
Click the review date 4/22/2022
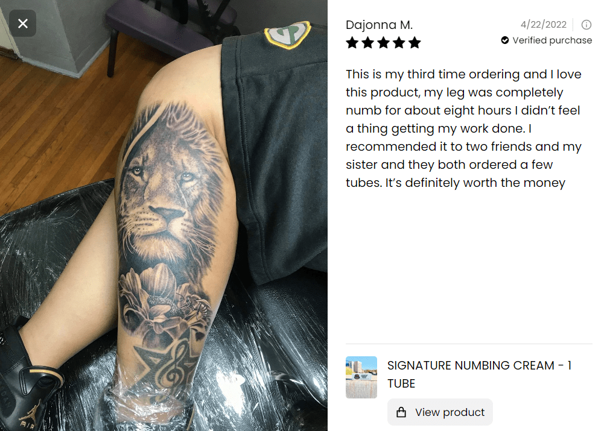coord(544,24)
